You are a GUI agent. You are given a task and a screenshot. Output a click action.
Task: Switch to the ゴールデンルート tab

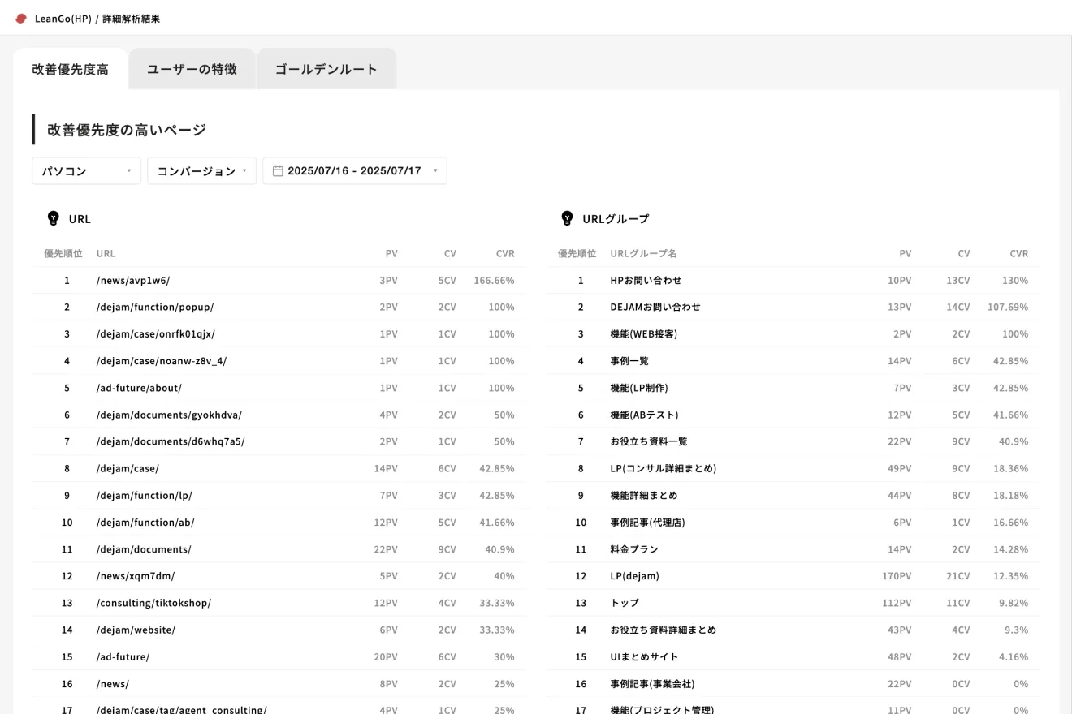[326, 69]
